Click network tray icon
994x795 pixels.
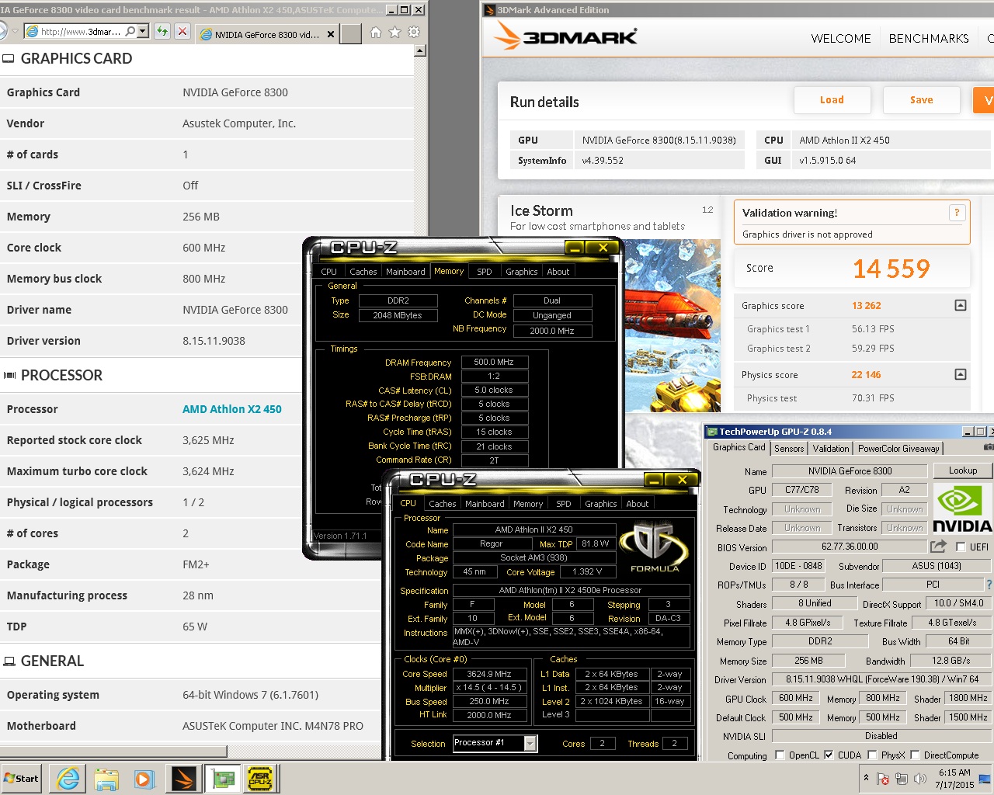pyautogui.click(x=901, y=778)
